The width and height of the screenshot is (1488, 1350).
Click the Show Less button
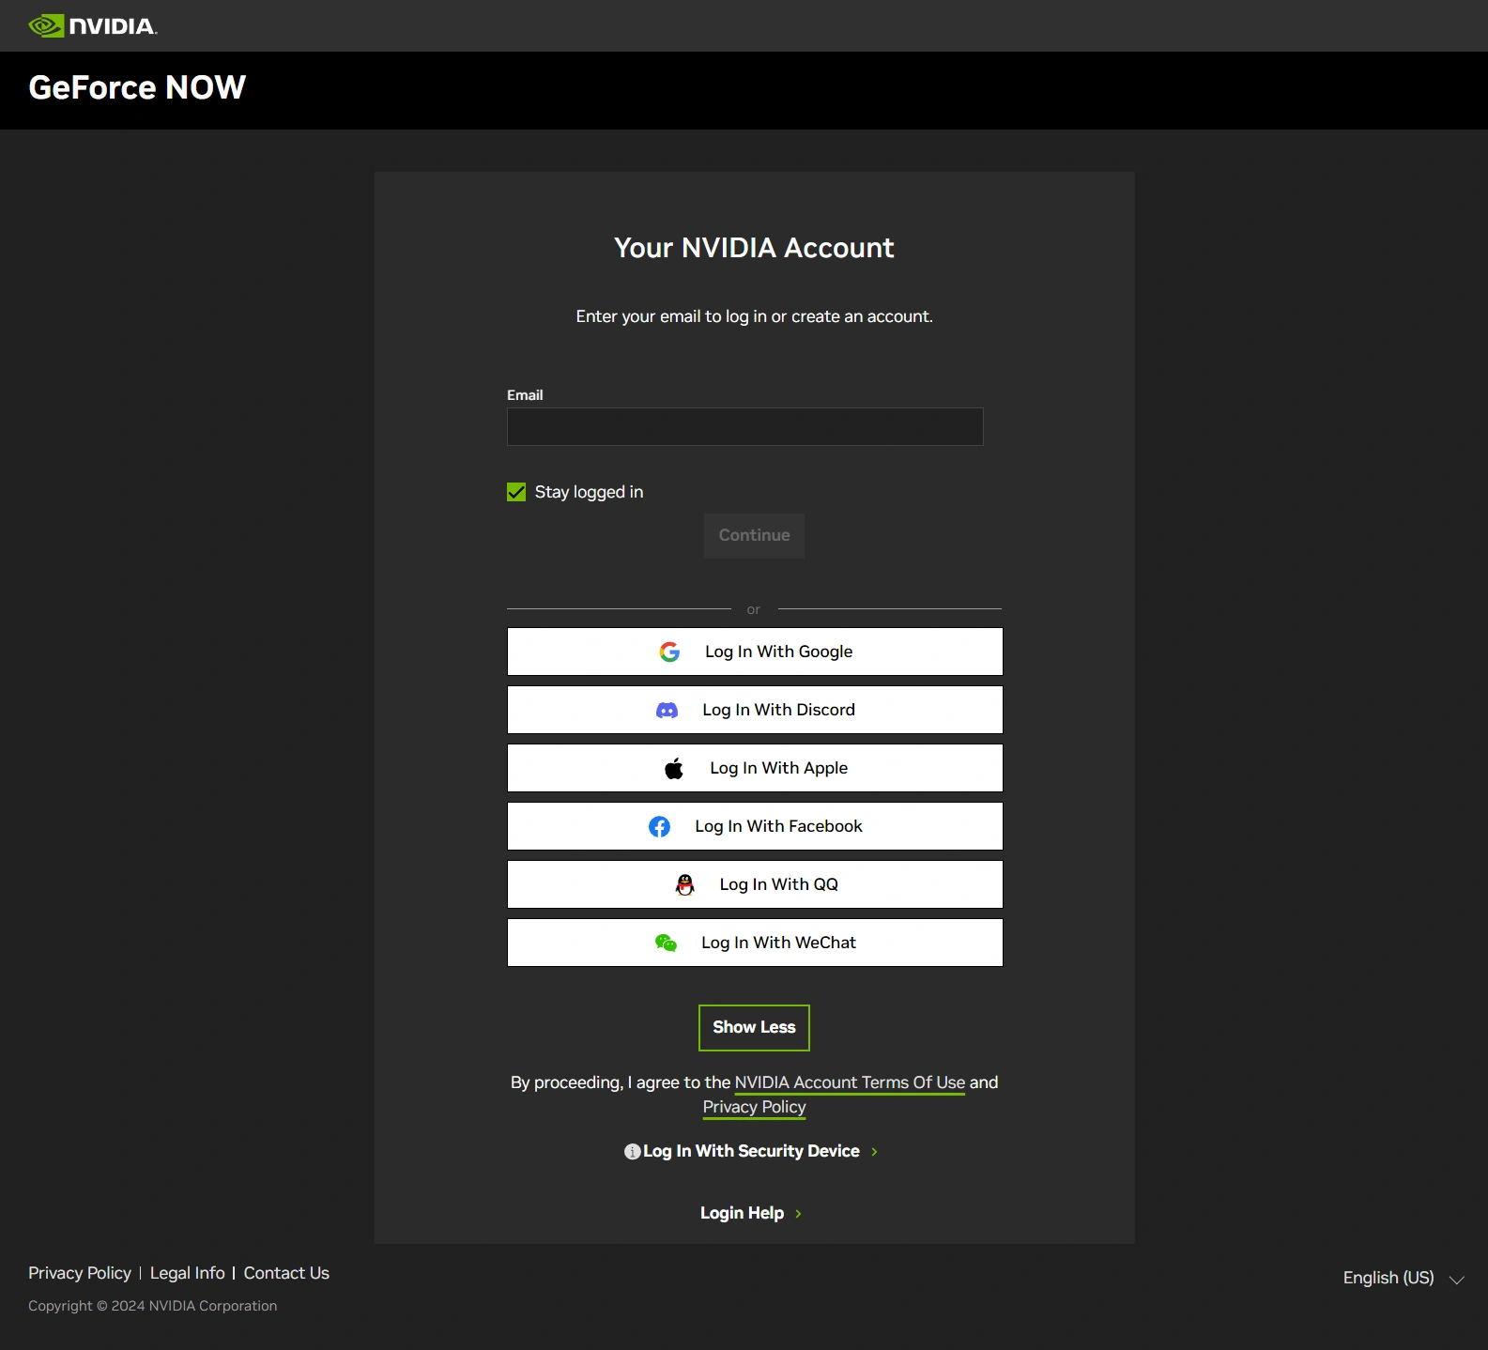click(754, 1027)
